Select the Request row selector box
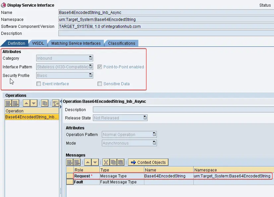The image size is (274, 197). [x=70, y=176]
